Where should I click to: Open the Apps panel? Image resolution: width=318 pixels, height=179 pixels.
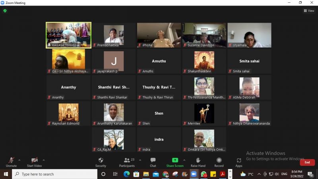coord(239,161)
